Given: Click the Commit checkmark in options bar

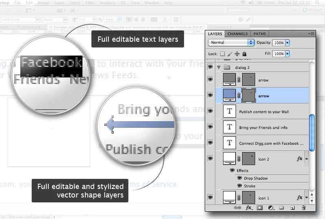Looking at the screenshot, I should pos(248,19).
